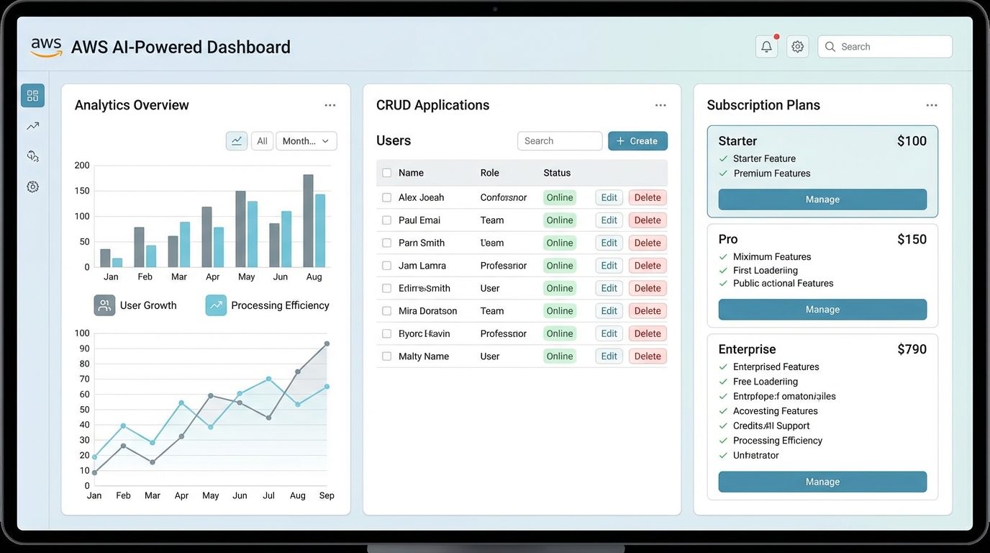The image size is (990, 553).
Task: Check the checkbox next to Alex Joeah
Action: [x=386, y=197]
